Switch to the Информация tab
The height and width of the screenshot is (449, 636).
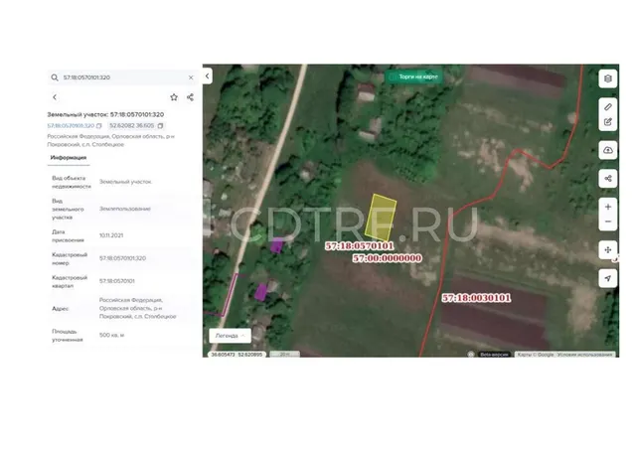pos(69,157)
